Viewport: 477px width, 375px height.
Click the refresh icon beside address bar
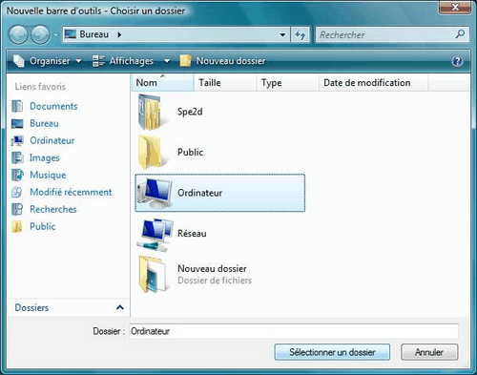click(300, 34)
